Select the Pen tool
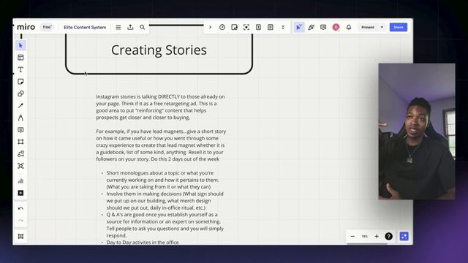 (x=20, y=118)
